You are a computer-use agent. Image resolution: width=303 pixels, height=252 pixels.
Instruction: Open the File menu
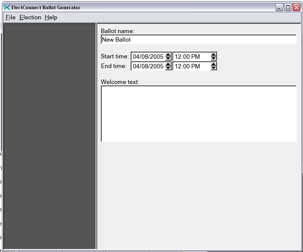pyautogui.click(x=10, y=17)
